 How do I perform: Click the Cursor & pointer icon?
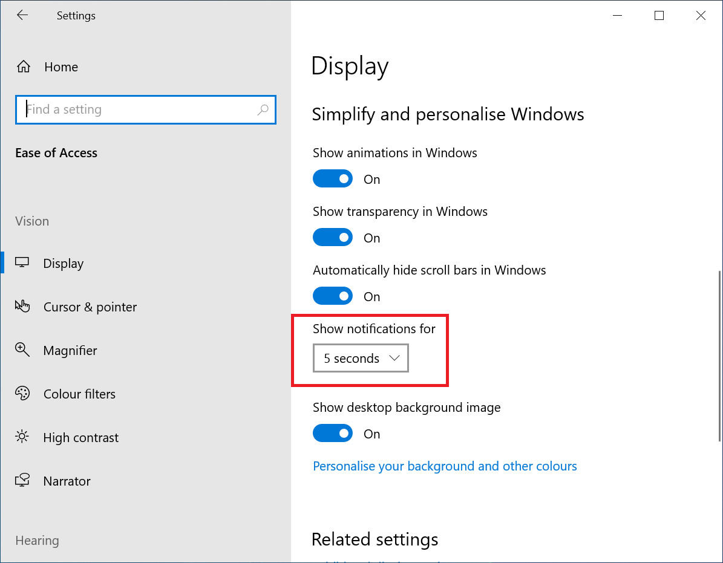coord(22,306)
